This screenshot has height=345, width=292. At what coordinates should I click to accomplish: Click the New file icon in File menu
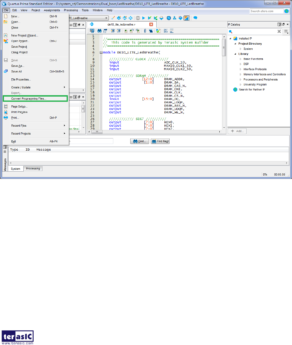(x=6, y=16)
